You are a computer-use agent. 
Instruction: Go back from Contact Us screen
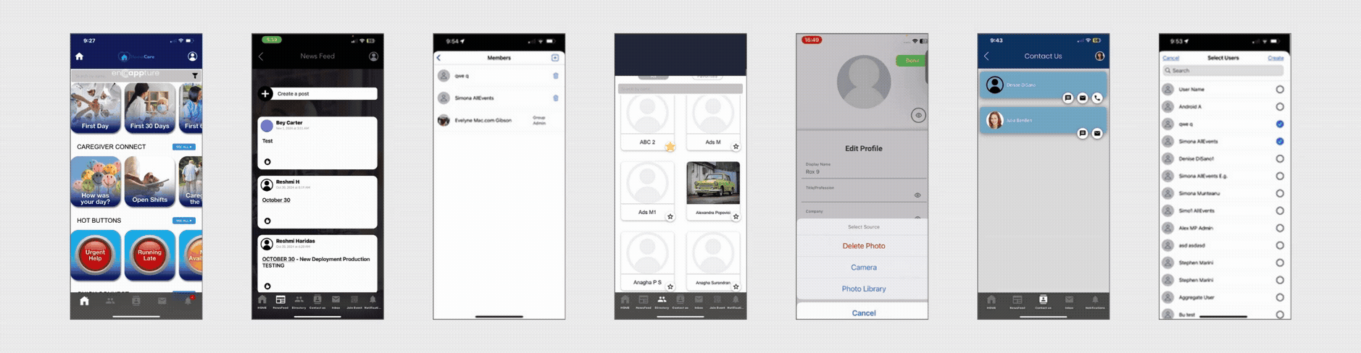986,56
